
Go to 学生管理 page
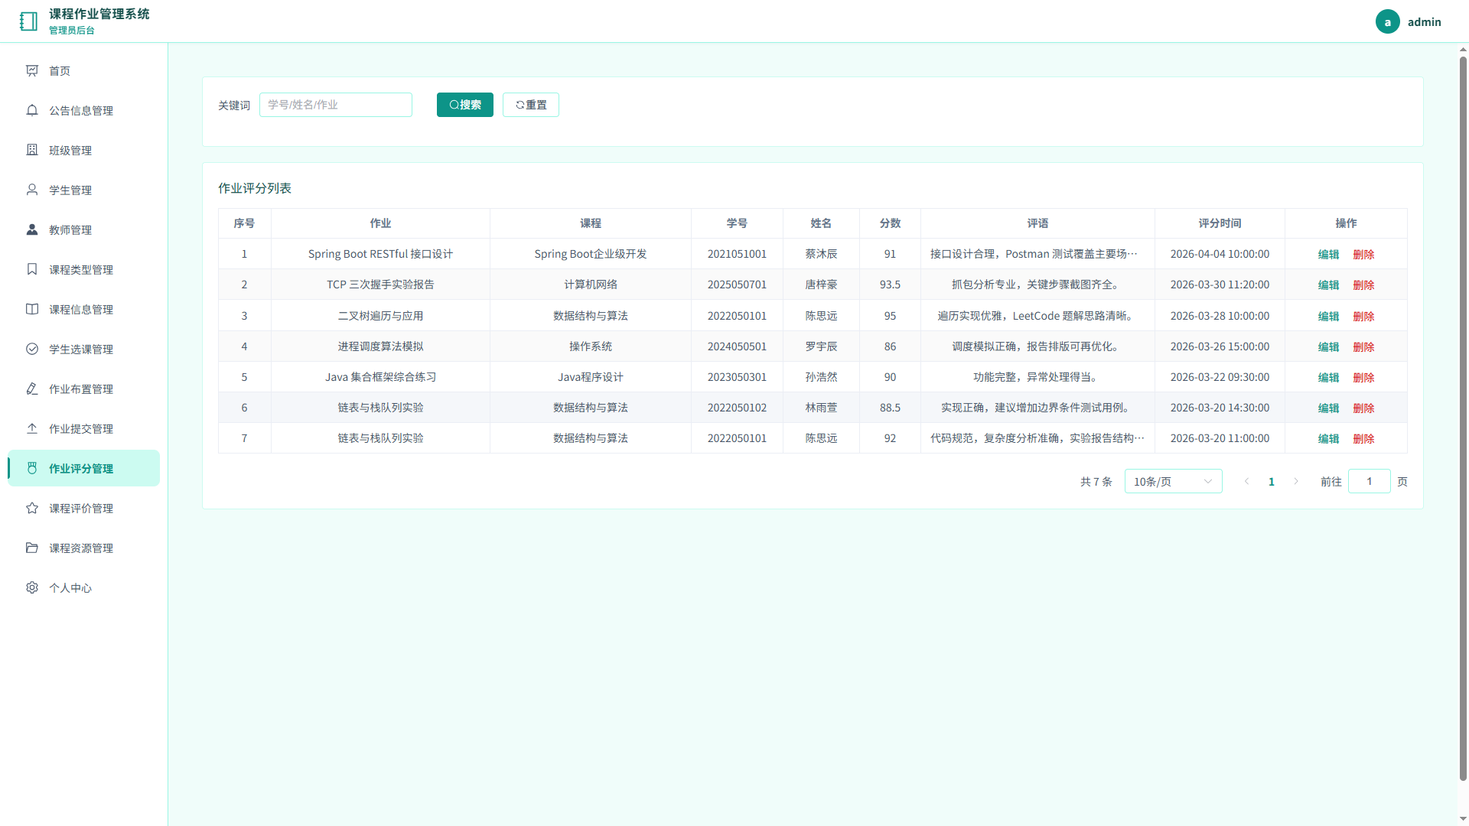pos(84,190)
